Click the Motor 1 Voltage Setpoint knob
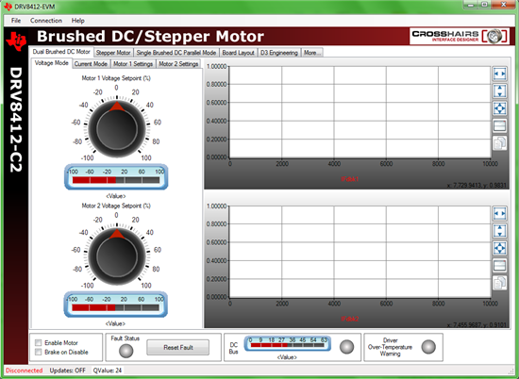Viewport: 519px width, 379px height. (117, 128)
